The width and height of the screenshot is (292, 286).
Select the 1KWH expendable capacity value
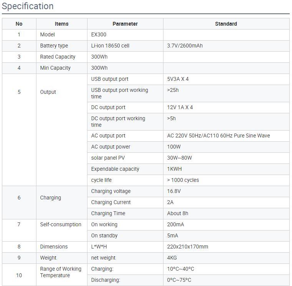tap(175, 169)
